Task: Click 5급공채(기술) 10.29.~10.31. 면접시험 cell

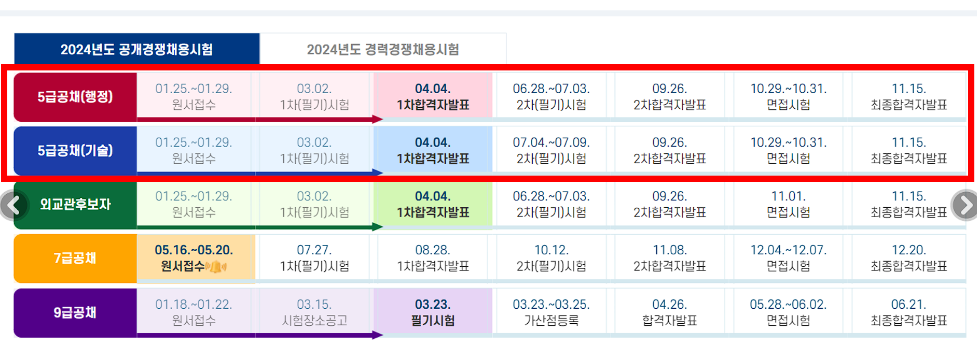Action: coord(789,150)
